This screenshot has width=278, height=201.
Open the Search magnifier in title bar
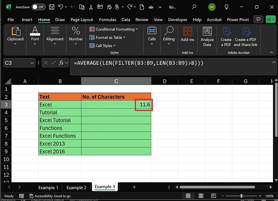(x=194, y=7)
